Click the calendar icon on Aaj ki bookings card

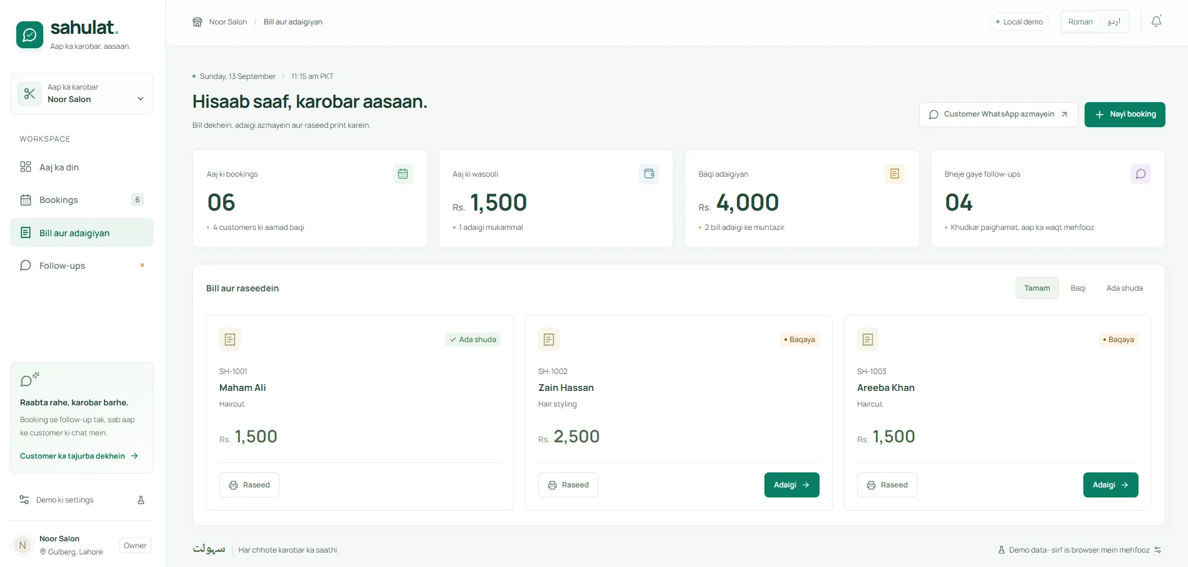[403, 174]
